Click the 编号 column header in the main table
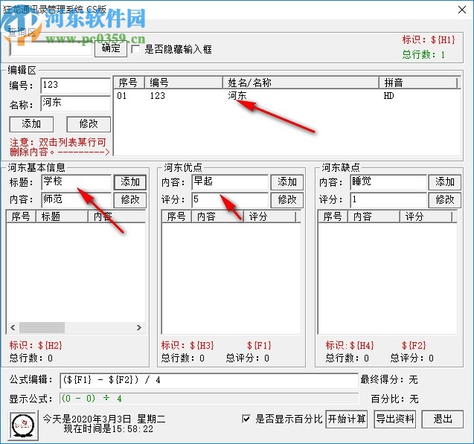 coord(184,83)
